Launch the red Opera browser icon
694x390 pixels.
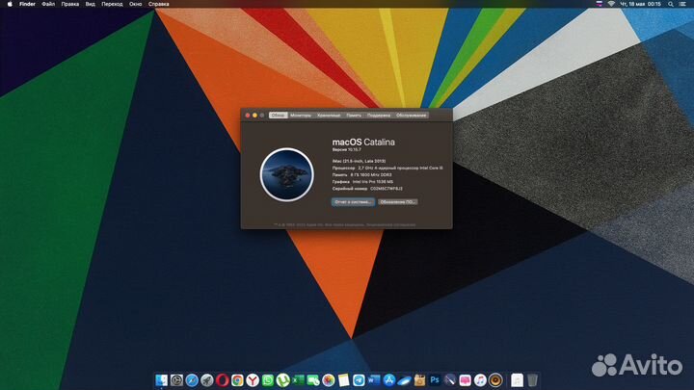223,379
